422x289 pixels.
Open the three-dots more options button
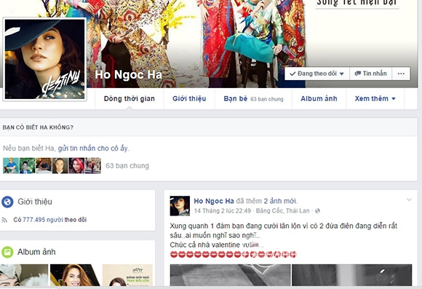point(401,74)
